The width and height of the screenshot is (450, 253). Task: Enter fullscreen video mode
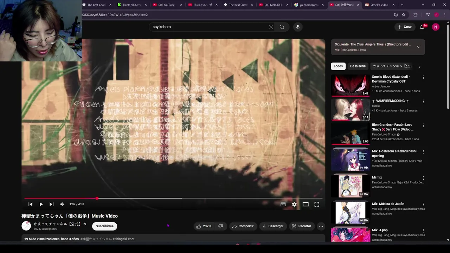pyautogui.click(x=317, y=204)
